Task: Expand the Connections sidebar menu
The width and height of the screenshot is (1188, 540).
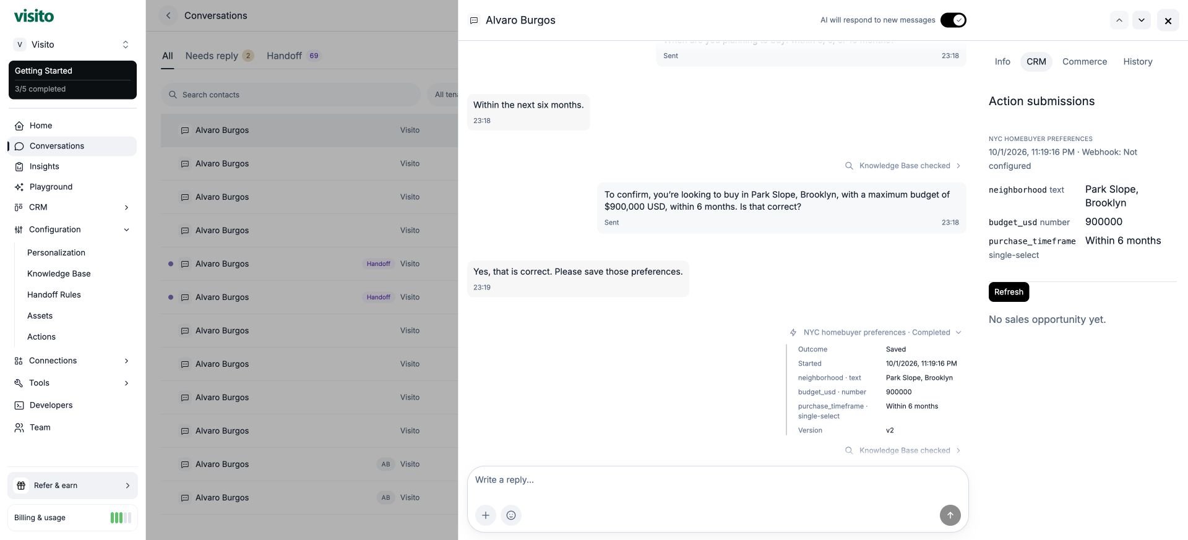Action: [72, 361]
